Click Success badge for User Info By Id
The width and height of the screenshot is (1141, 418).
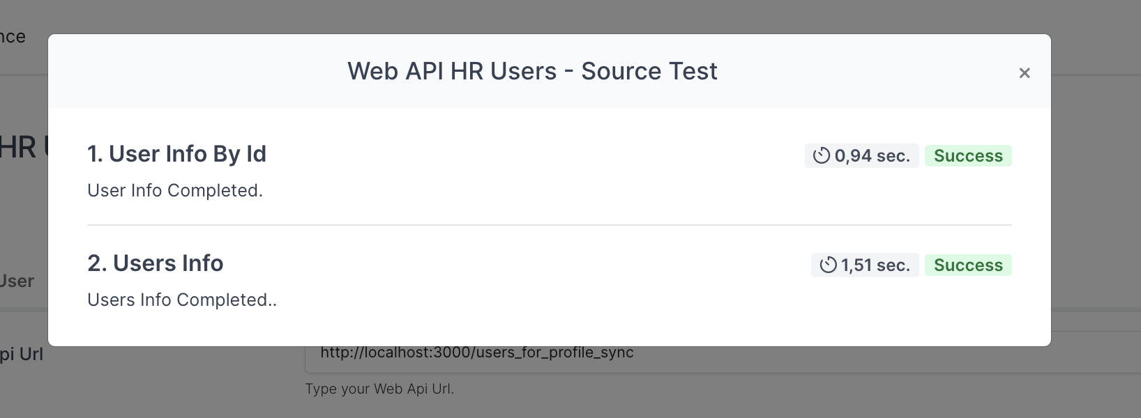click(x=967, y=156)
